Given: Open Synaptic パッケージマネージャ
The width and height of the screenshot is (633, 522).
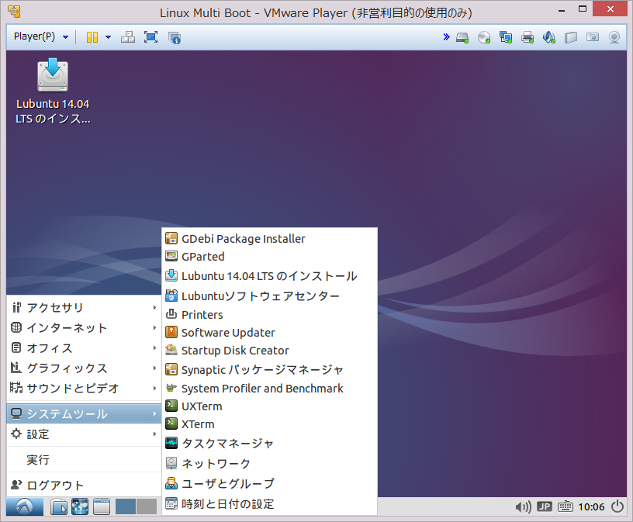Looking at the screenshot, I should 269,369.
